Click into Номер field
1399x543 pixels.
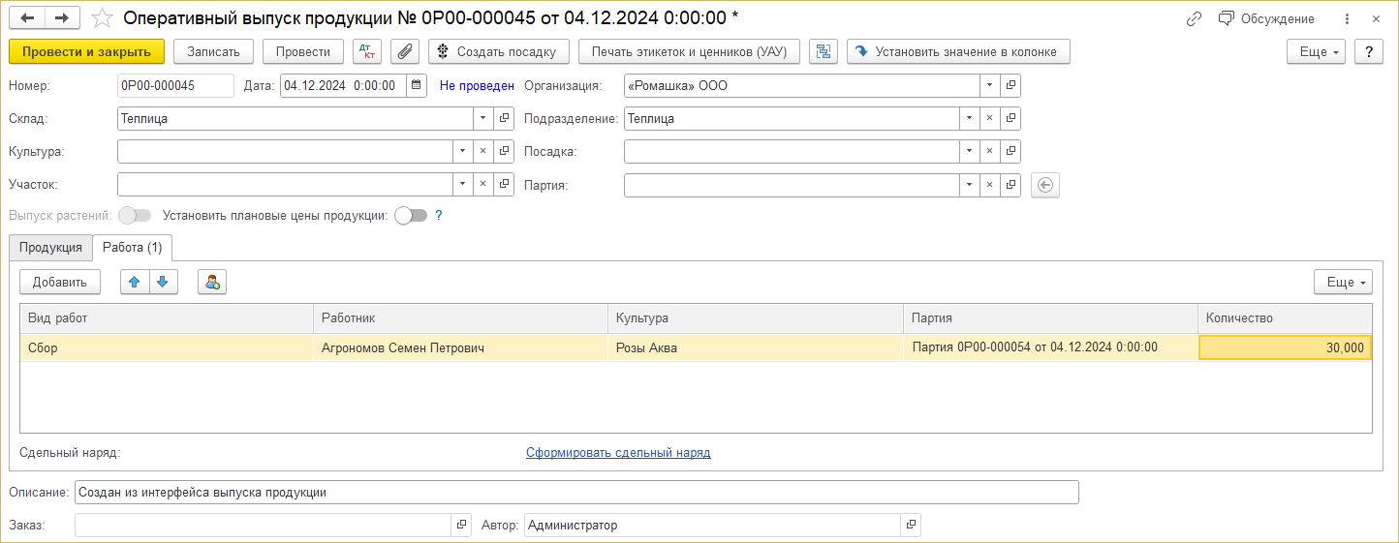click(175, 85)
